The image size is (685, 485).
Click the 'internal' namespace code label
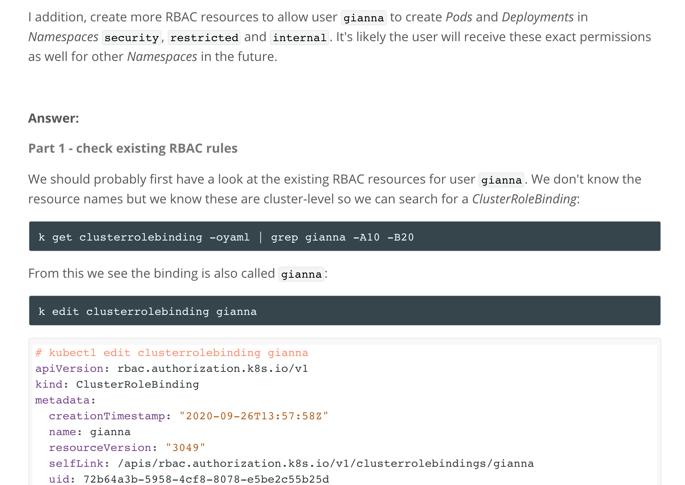click(x=299, y=38)
